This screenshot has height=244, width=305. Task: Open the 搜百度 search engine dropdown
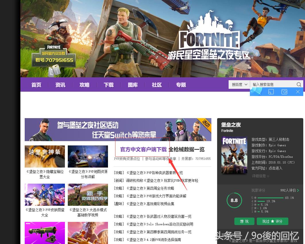click(239, 84)
